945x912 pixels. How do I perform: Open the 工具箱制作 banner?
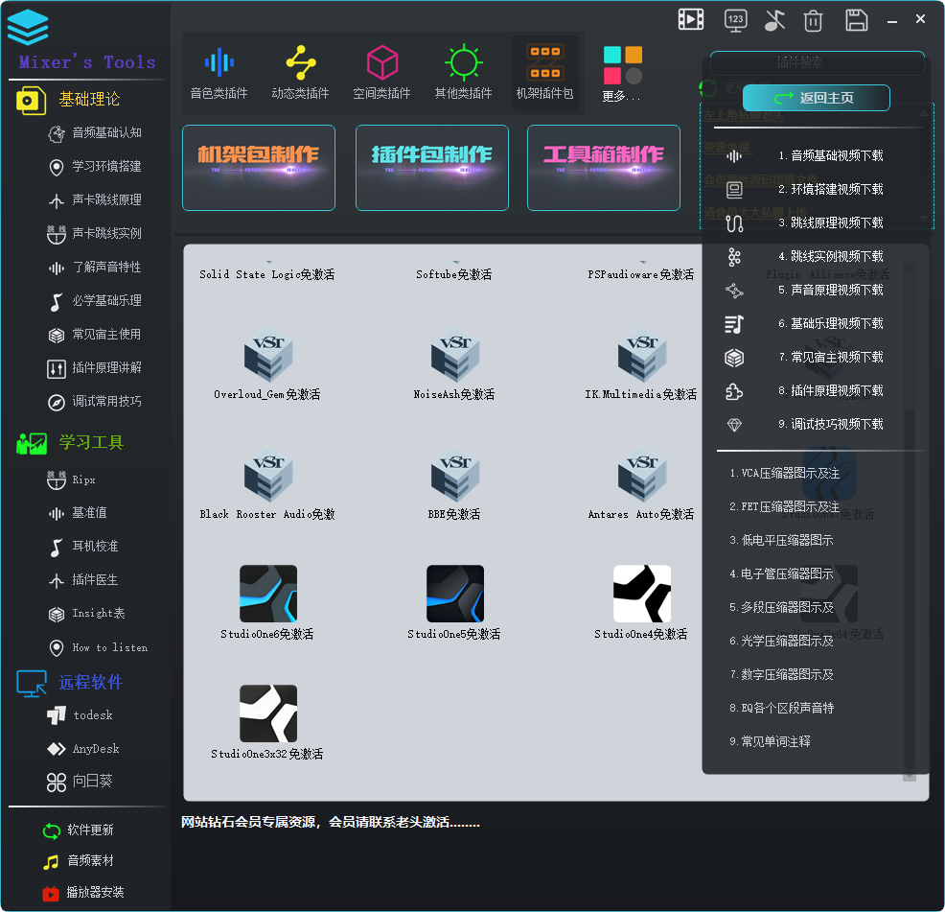click(x=603, y=168)
